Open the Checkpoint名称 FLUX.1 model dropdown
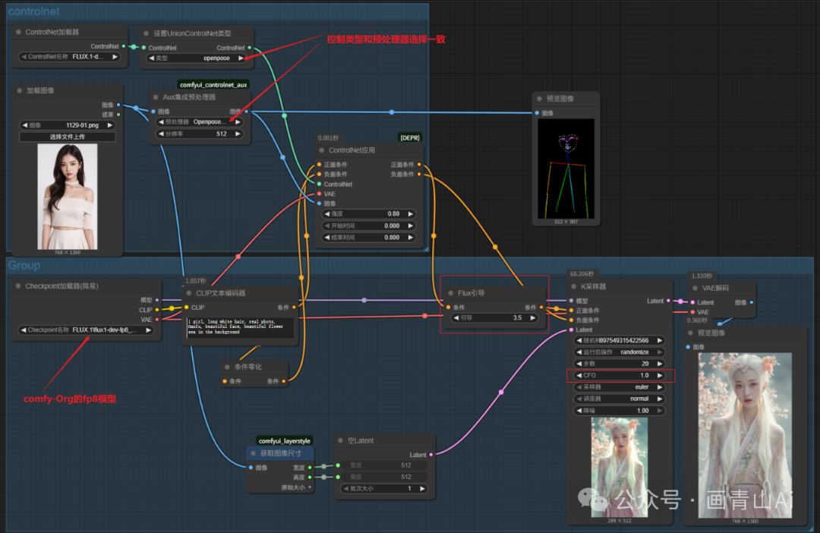The image size is (820, 533). [87, 330]
